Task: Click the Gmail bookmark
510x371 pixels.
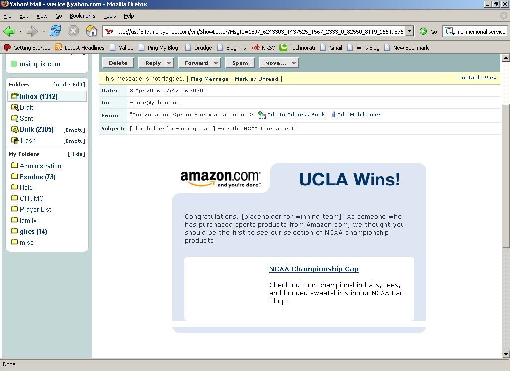Action: tap(331, 47)
